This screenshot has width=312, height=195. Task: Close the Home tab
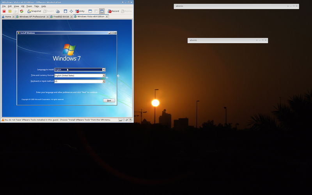[13, 17]
